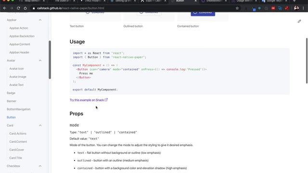
Task: Click the Props heading
Action: coord(77,113)
